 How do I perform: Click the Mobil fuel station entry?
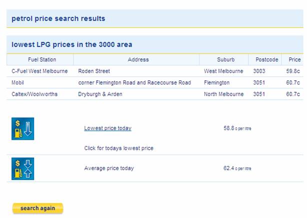click(x=17, y=83)
